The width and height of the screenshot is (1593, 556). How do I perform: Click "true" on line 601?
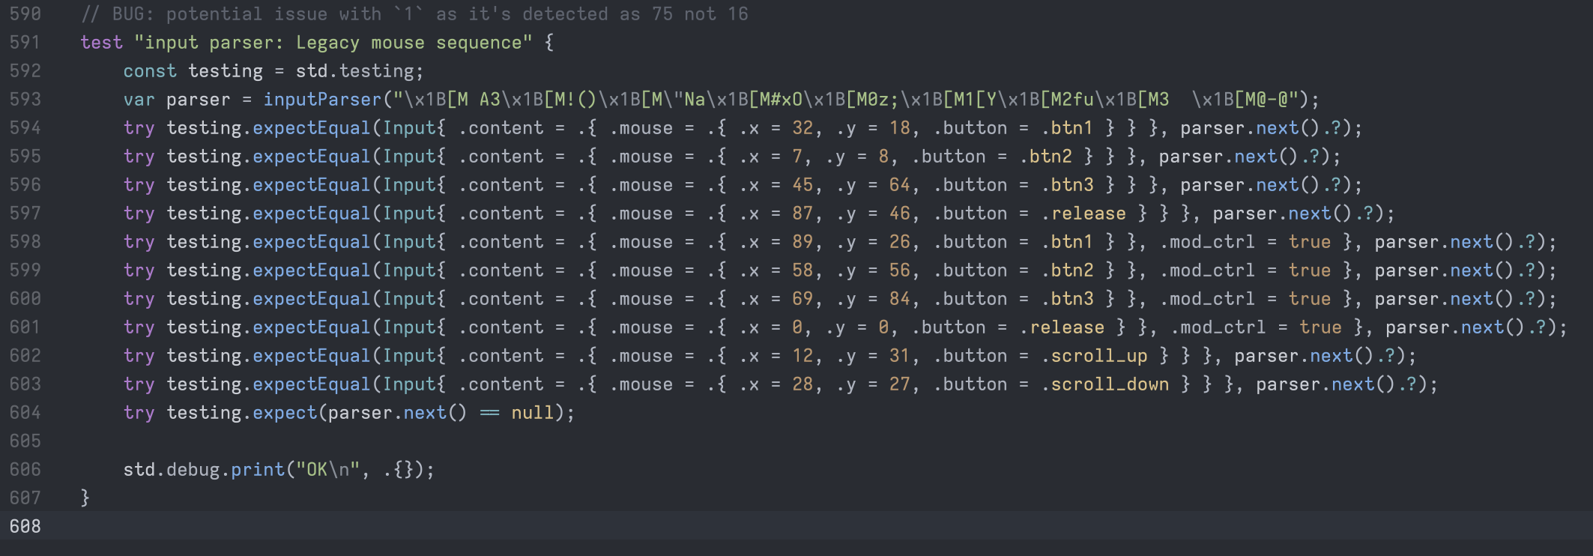point(1320,327)
